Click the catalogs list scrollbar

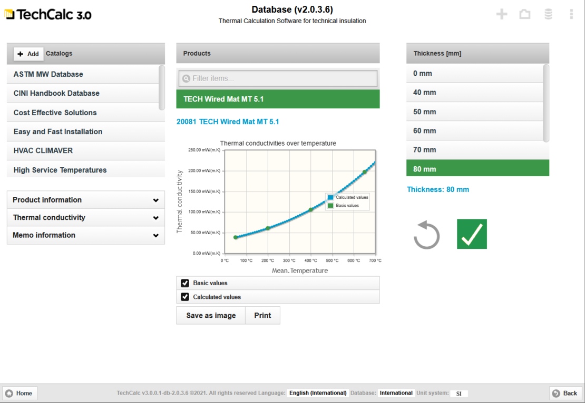pos(162,87)
